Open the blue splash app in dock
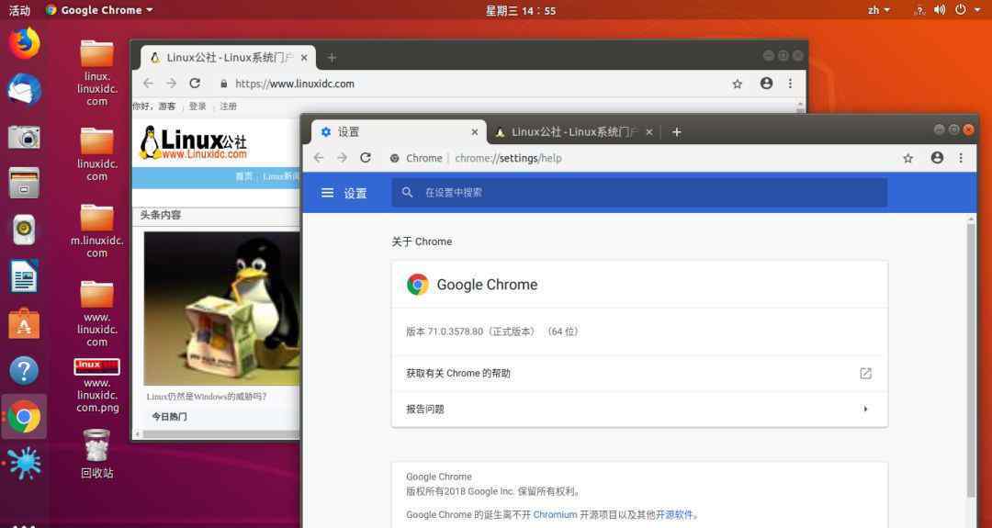 click(24, 463)
